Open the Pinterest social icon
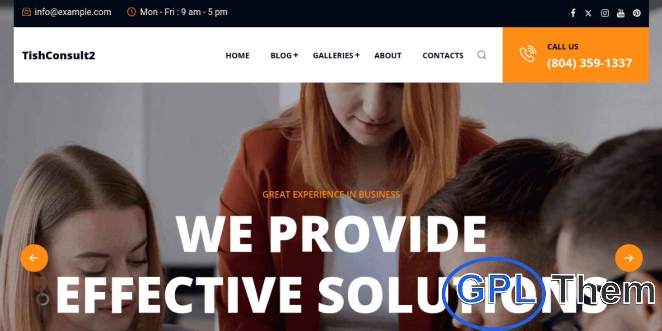The width and height of the screenshot is (662, 331). coord(637,13)
